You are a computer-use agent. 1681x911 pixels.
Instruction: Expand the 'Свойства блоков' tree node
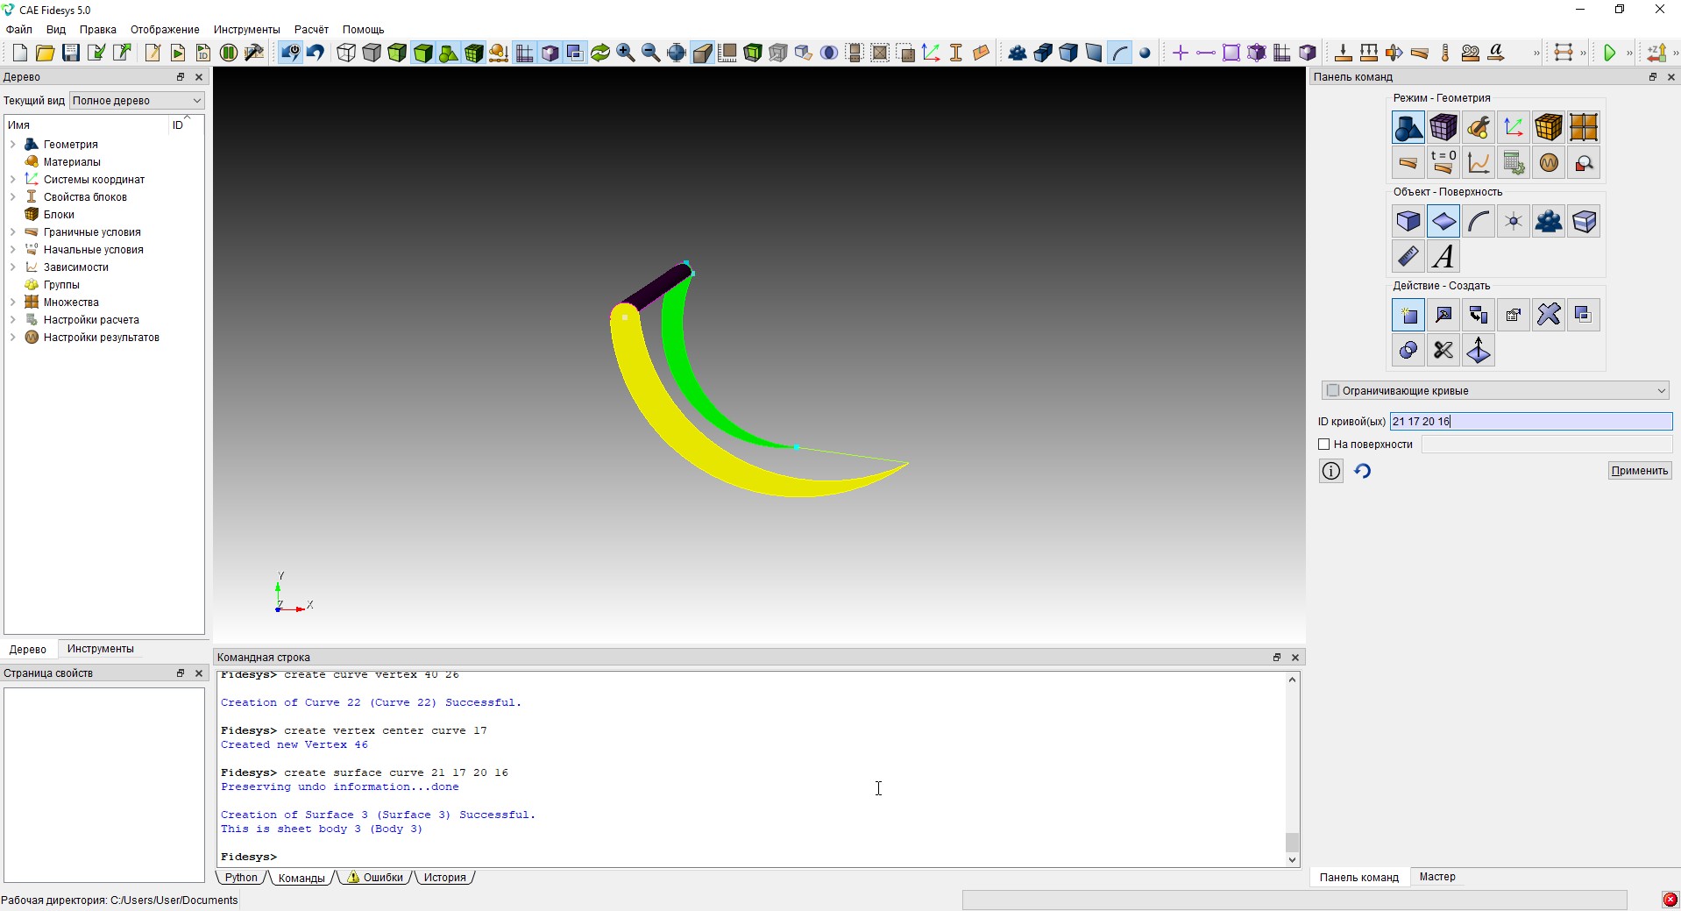[12, 196]
